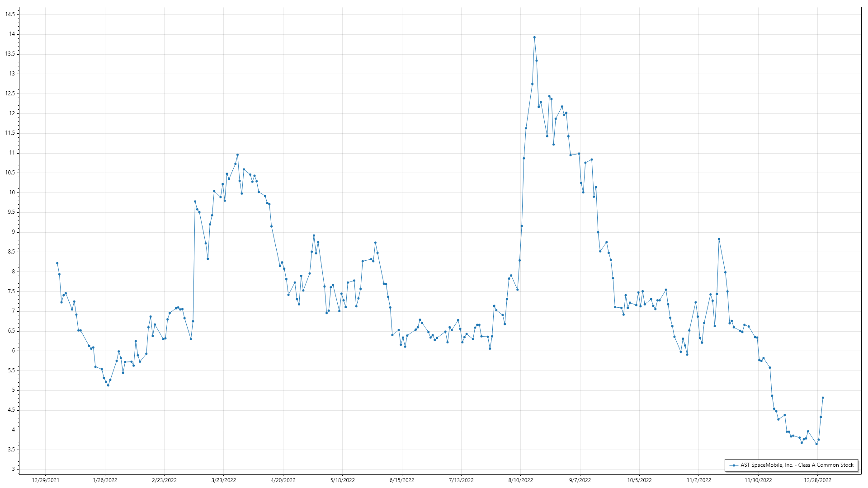Click the last data point of the series

(x=823, y=398)
